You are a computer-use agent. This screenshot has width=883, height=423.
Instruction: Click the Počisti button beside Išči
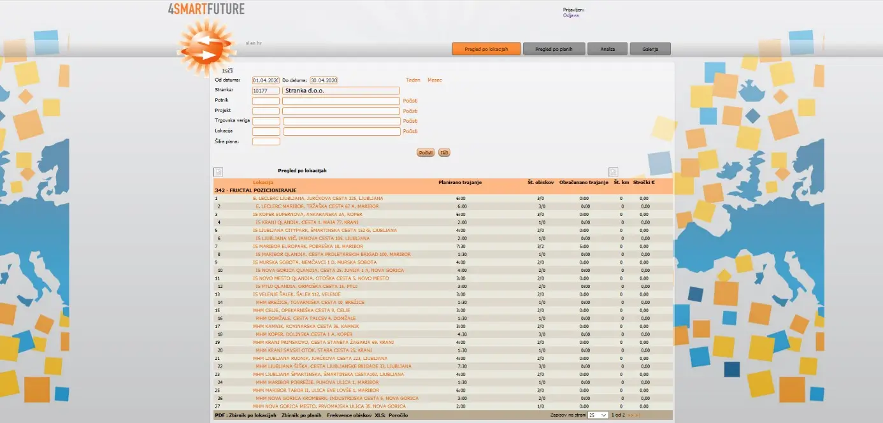click(426, 153)
